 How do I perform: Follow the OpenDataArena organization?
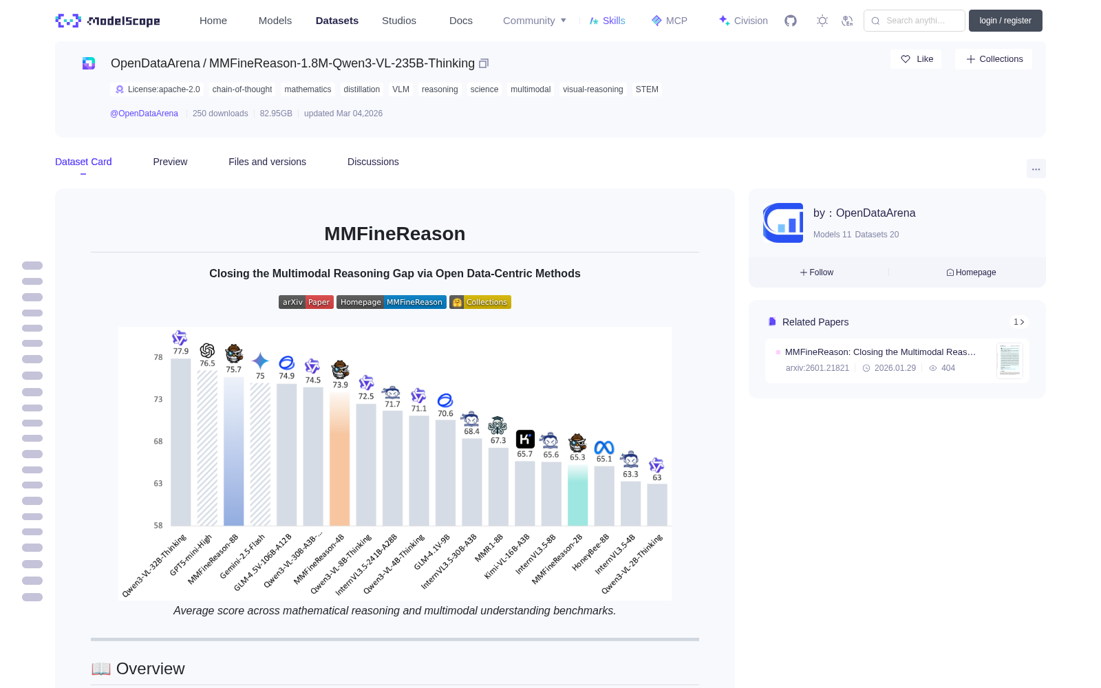click(x=817, y=272)
